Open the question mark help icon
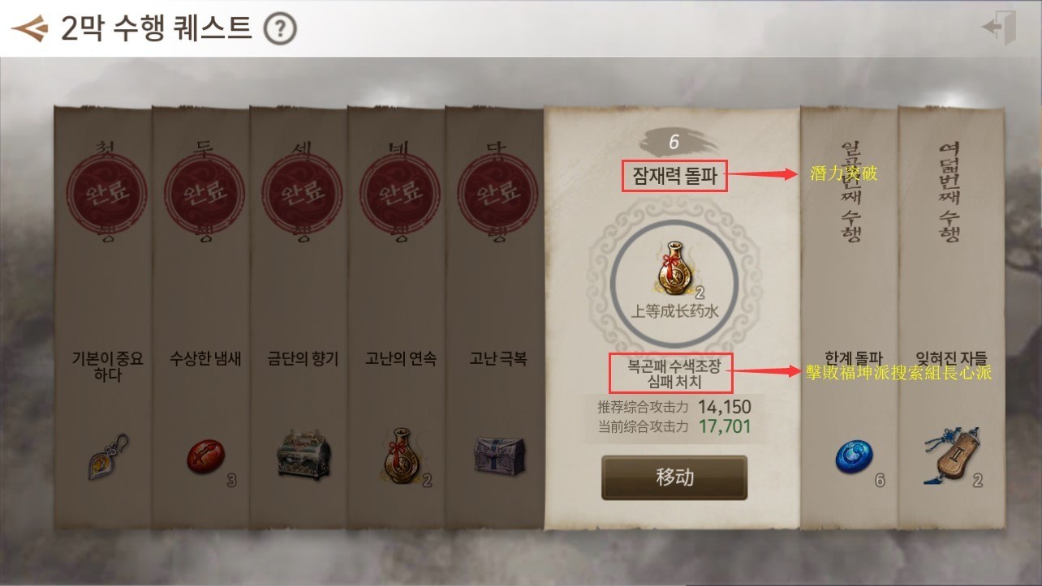 (x=280, y=29)
